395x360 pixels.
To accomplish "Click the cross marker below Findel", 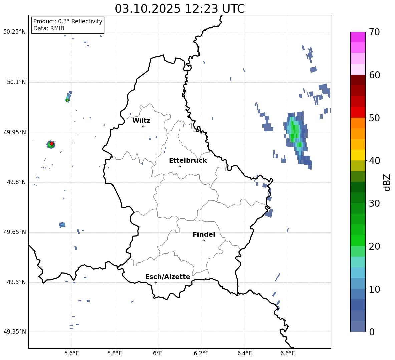I will pos(204,240).
